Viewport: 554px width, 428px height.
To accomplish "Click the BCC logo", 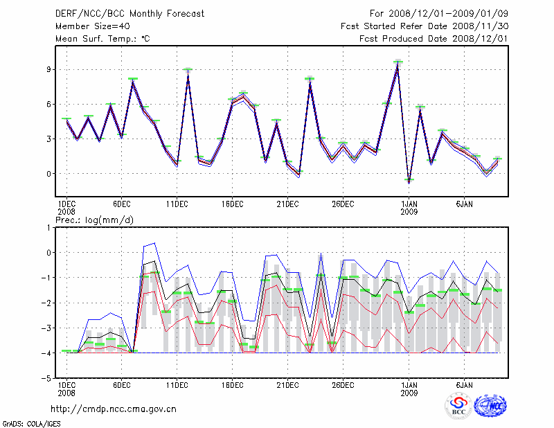I will tap(458, 407).
